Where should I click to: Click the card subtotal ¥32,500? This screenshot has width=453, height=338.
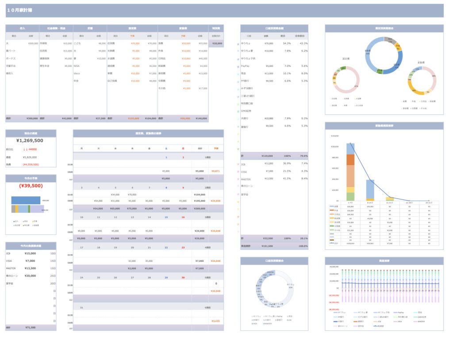[x=268, y=238]
